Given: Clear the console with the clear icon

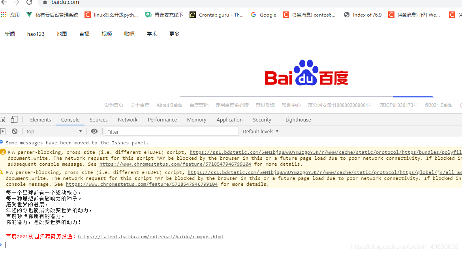Looking at the screenshot, I should coord(15,131).
